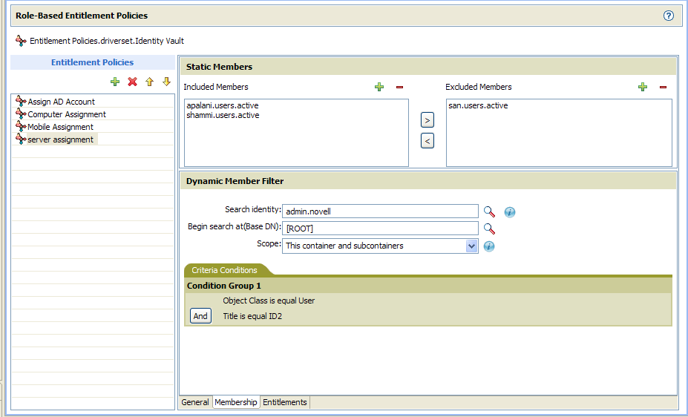Add a new entitlement policy
Screen dimensions: 688x417
tap(114, 82)
